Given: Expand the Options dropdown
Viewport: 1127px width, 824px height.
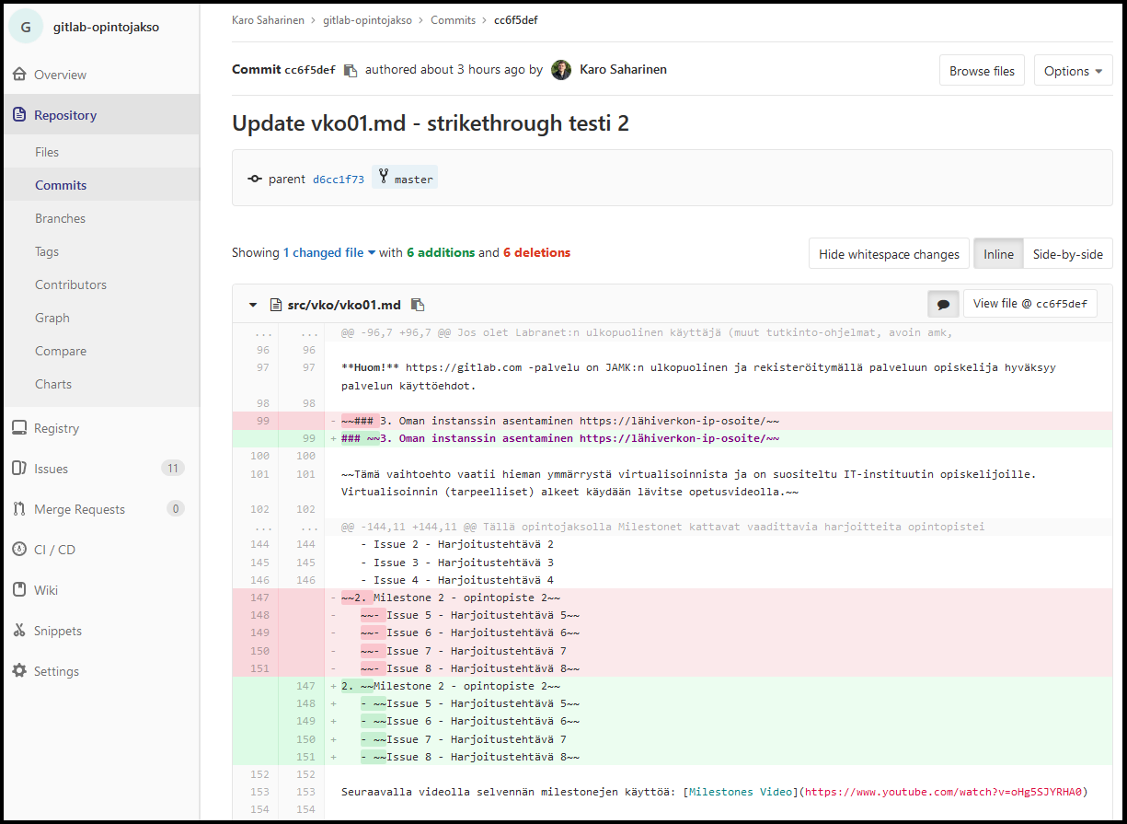Looking at the screenshot, I should coord(1073,71).
